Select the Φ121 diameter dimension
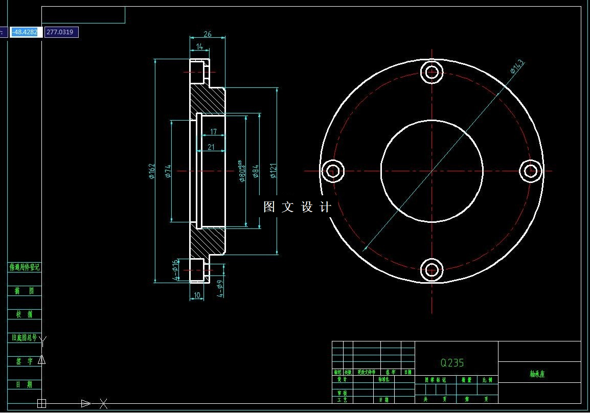 273,170
